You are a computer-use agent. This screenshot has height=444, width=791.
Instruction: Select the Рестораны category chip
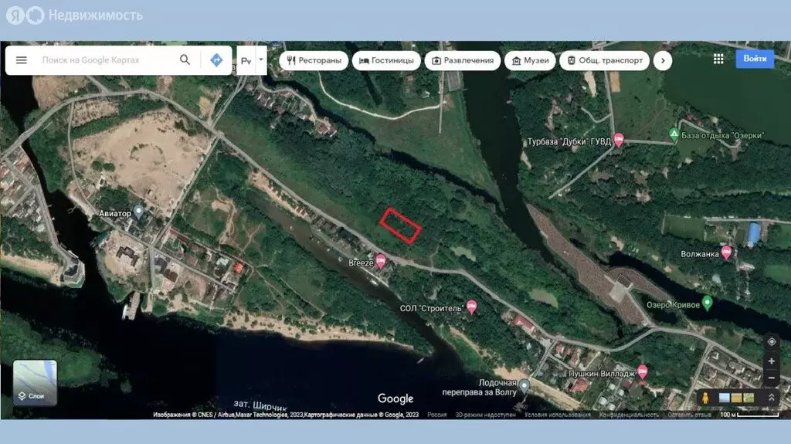pos(314,60)
